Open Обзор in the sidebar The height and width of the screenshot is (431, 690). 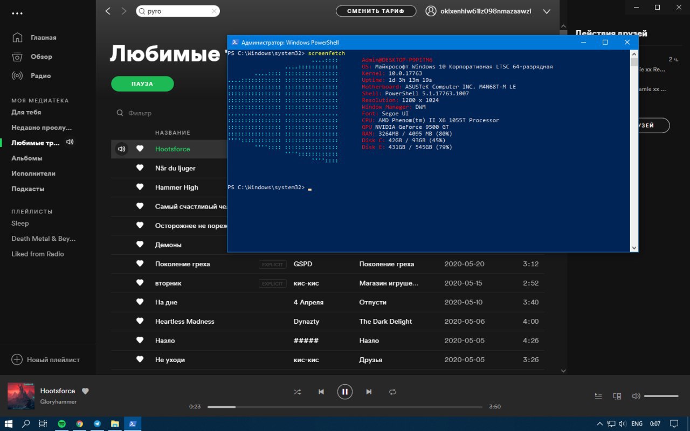click(32, 57)
